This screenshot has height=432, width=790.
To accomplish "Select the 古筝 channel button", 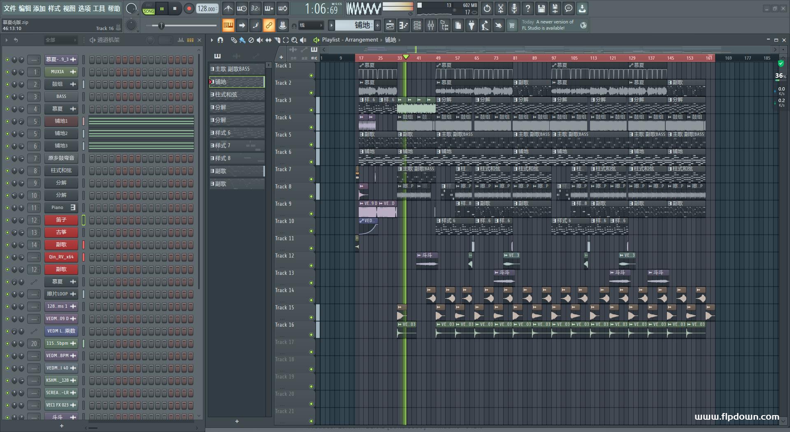I will coord(61,232).
